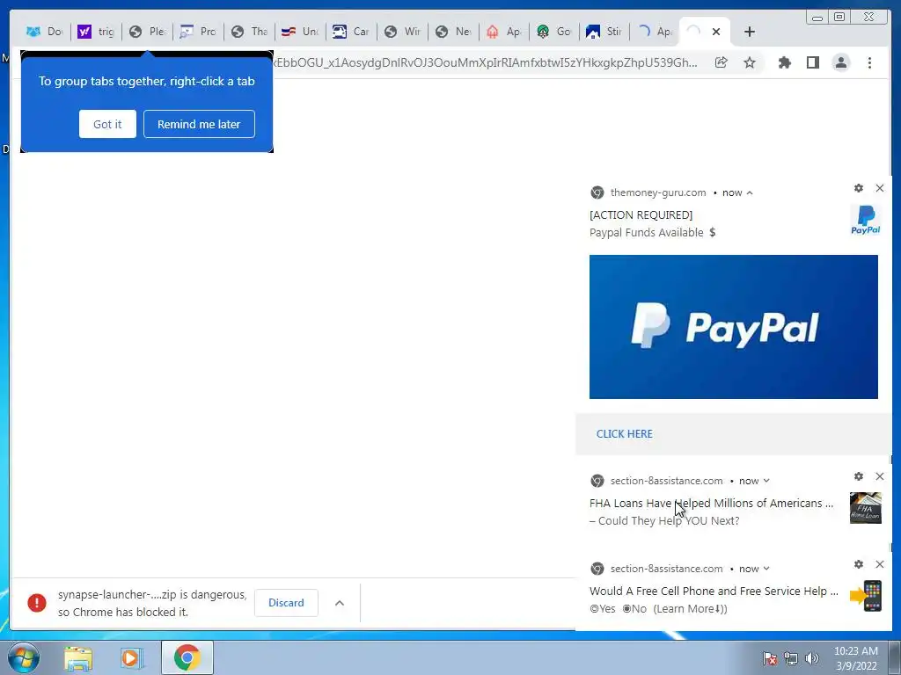Click the FHA Home Loan thumbnail
The width and height of the screenshot is (901, 675).
click(866, 507)
